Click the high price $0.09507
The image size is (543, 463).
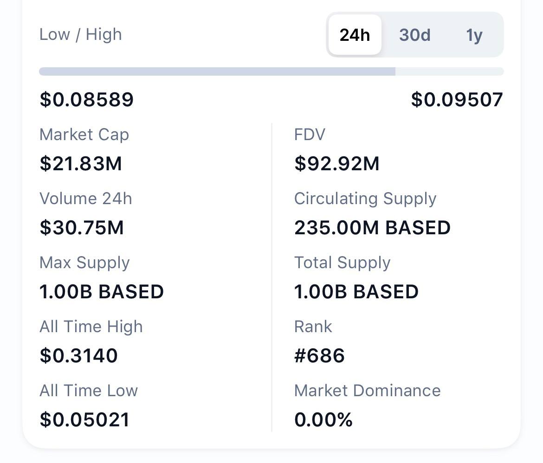click(457, 99)
